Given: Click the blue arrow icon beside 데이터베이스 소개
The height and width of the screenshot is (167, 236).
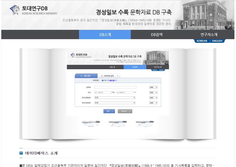Looking at the screenshot, I should [21, 153].
